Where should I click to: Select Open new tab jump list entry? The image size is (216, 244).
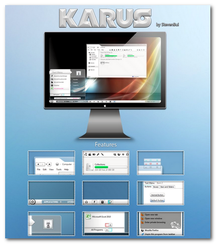point(151,215)
